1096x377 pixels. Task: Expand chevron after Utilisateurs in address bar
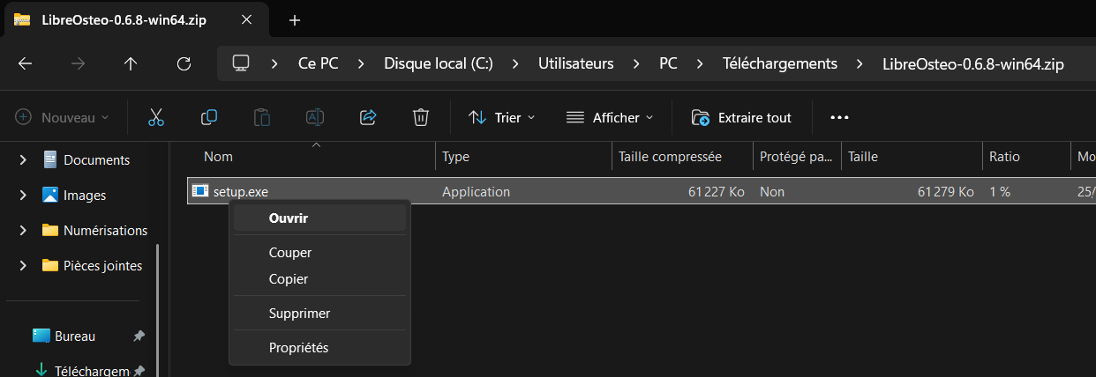pos(636,63)
